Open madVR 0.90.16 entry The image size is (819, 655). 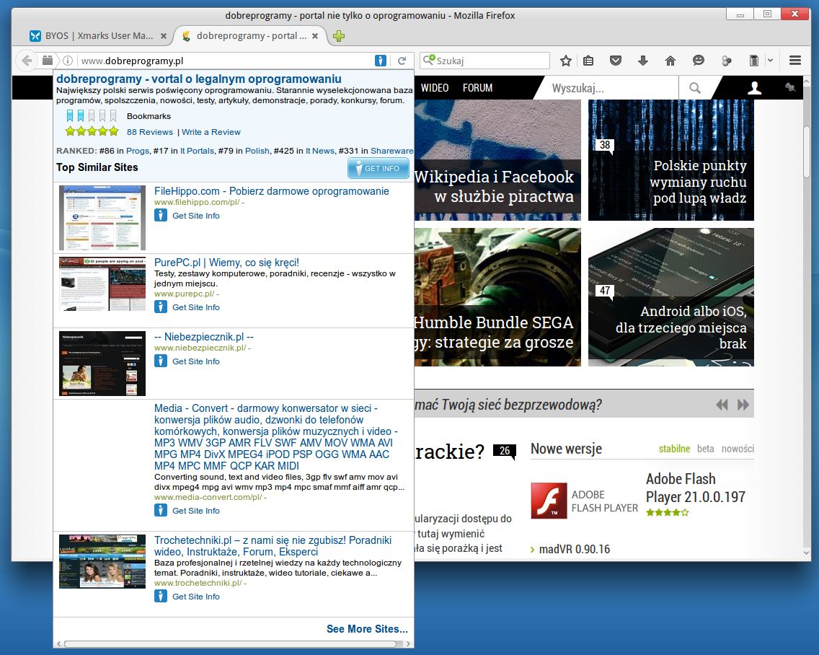click(x=574, y=550)
